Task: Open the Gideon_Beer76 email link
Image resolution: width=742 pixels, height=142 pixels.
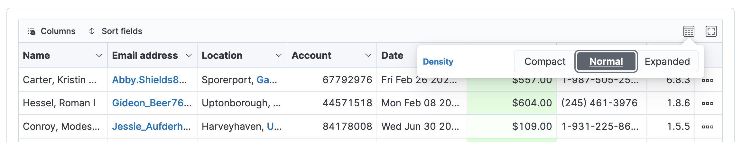Action: click(x=152, y=103)
